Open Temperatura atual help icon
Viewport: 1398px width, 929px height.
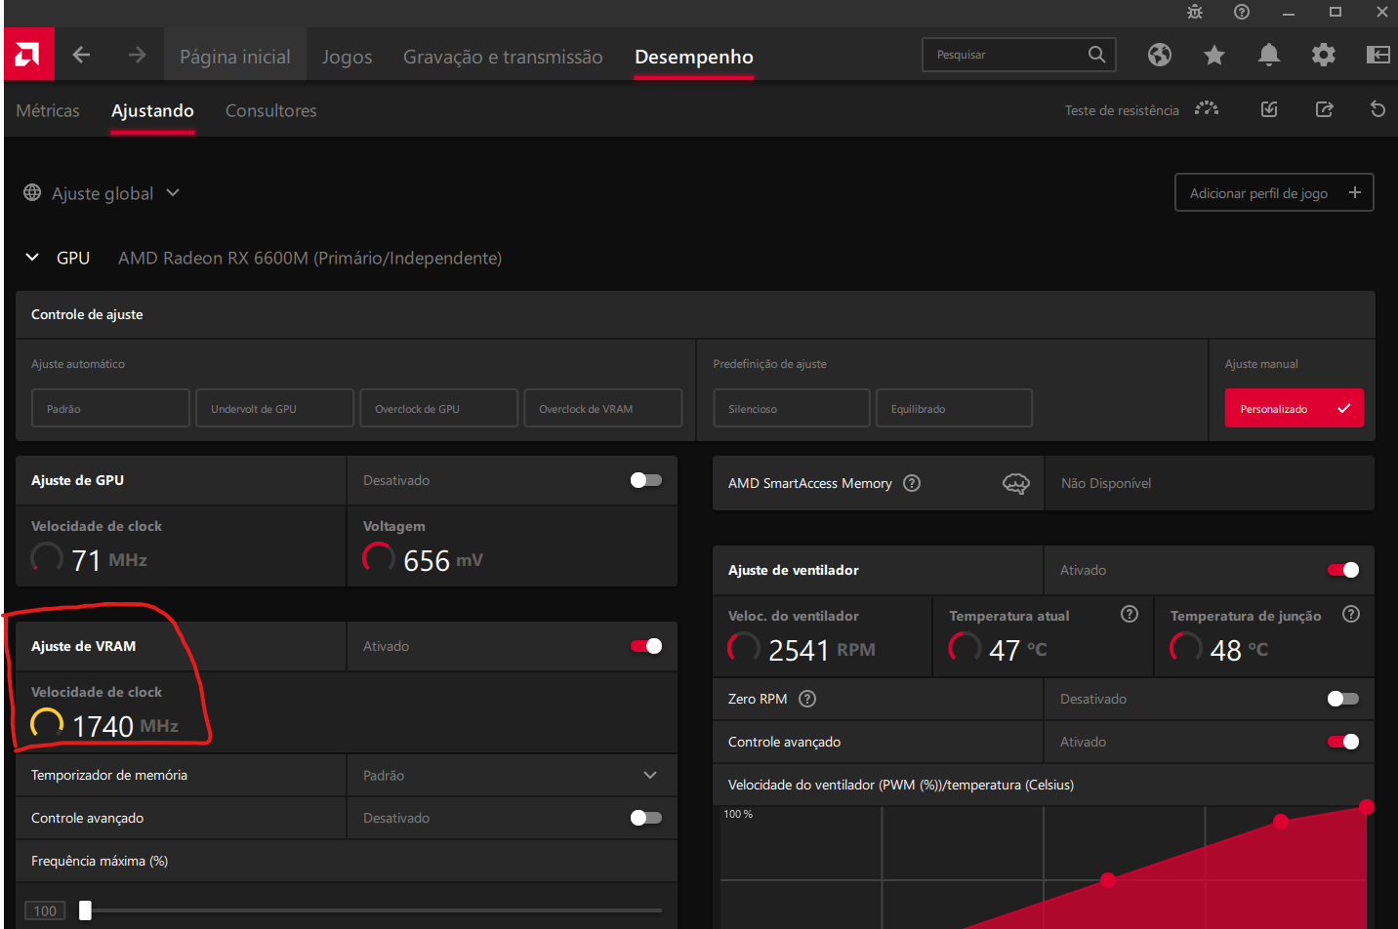point(1130,614)
